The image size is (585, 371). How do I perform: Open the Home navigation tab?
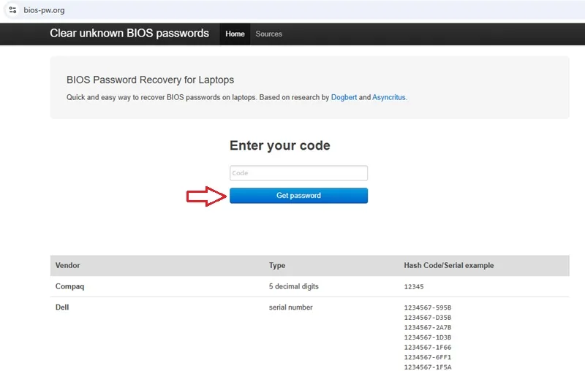(x=235, y=34)
